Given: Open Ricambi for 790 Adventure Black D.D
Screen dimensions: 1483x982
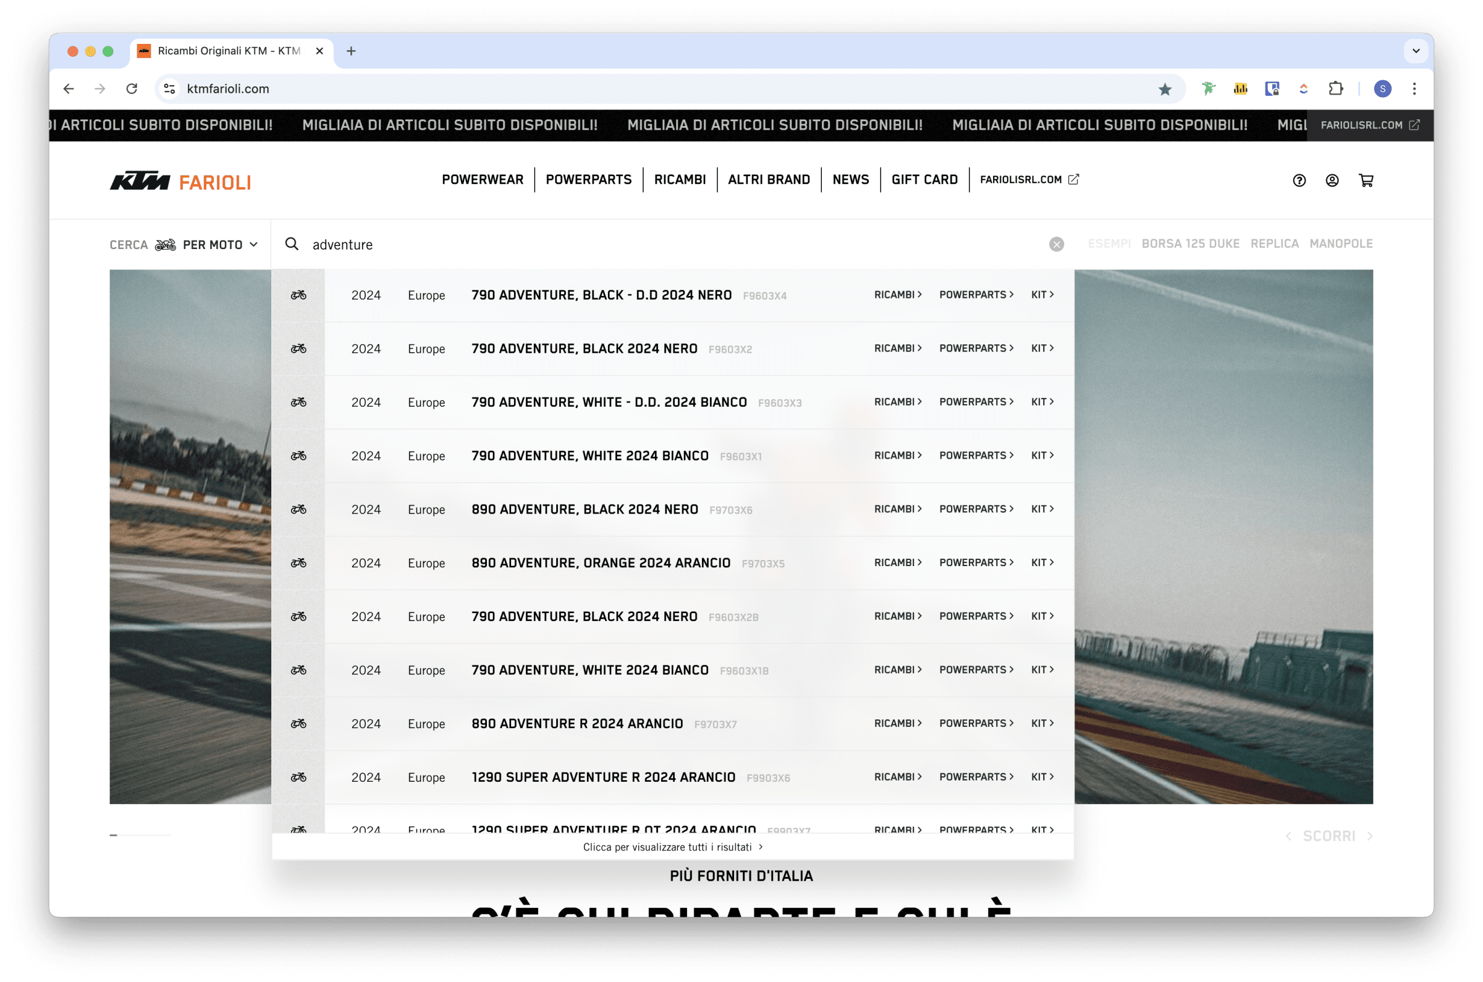Looking at the screenshot, I should tap(897, 294).
